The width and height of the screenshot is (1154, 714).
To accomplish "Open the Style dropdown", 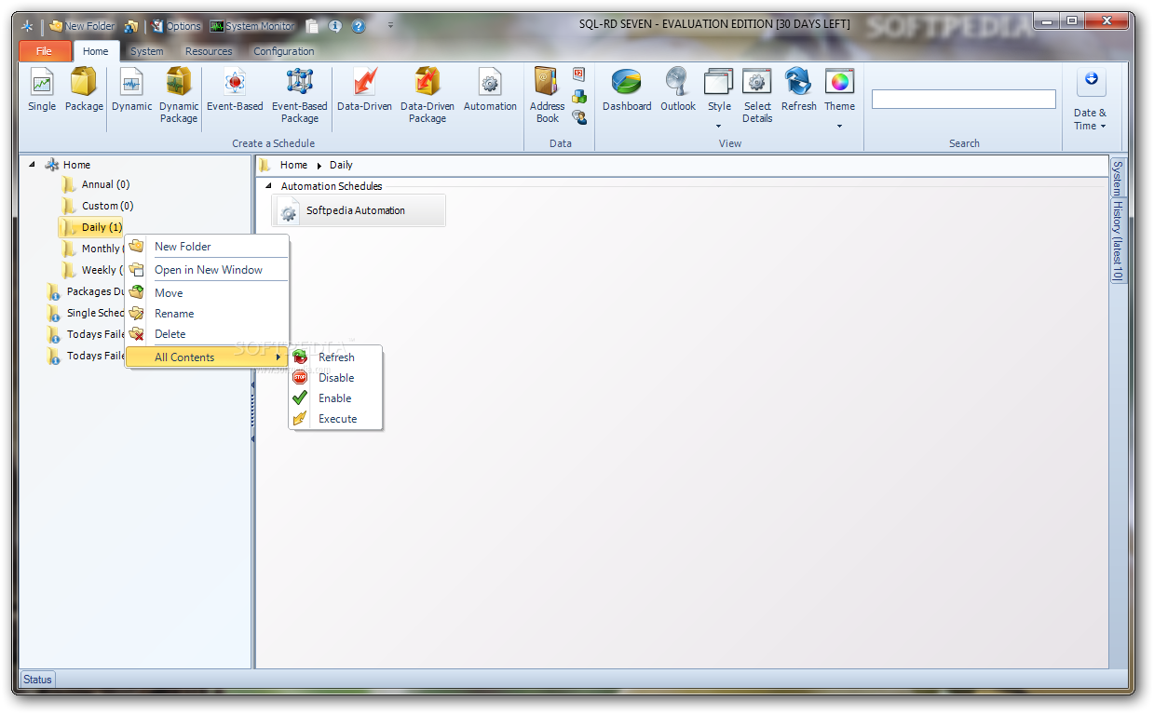I will pos(719,99).
